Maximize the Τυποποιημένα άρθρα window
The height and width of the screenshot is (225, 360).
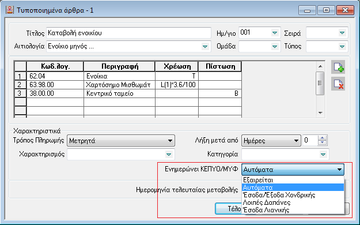pos(326,10)
